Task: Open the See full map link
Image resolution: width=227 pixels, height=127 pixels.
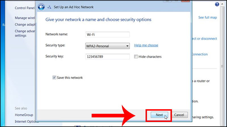Action: pos(208,17)
